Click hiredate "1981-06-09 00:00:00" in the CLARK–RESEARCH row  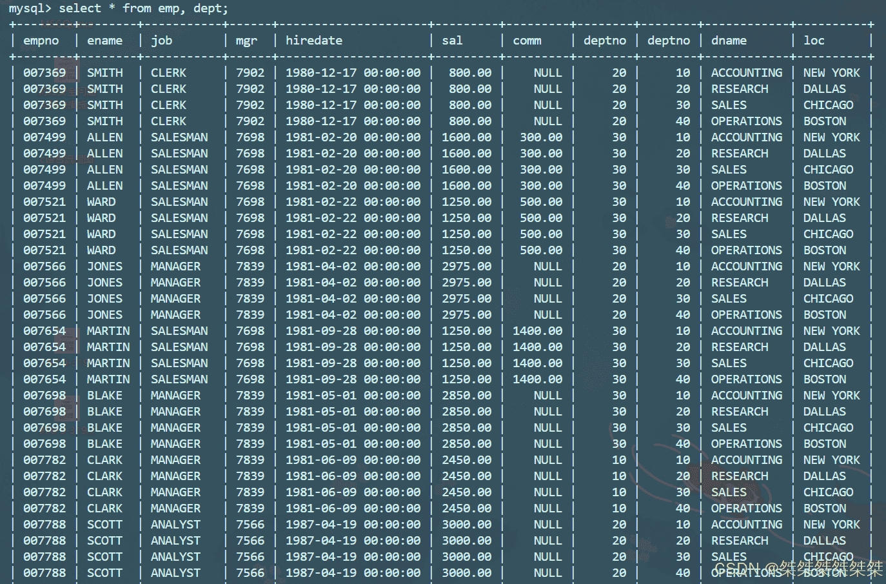pyautogui.click(x=353, y=476)
